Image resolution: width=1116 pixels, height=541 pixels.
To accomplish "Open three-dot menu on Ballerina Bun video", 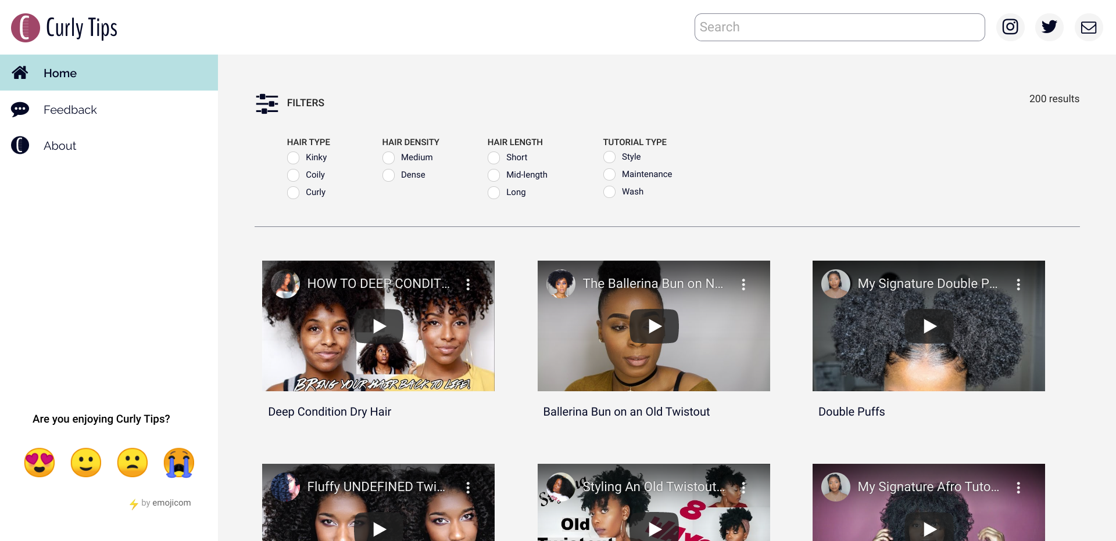I will (x=743, y=284).
